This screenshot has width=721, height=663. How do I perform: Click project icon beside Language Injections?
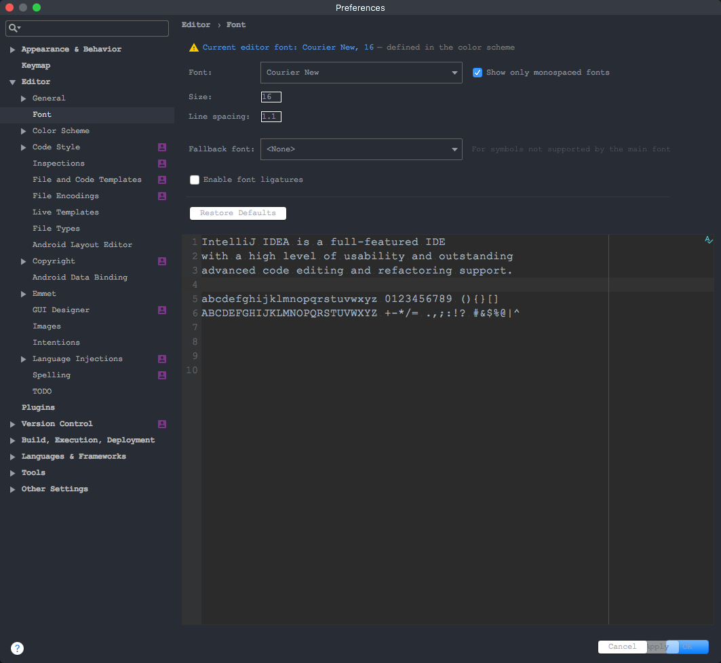point(162,359)
